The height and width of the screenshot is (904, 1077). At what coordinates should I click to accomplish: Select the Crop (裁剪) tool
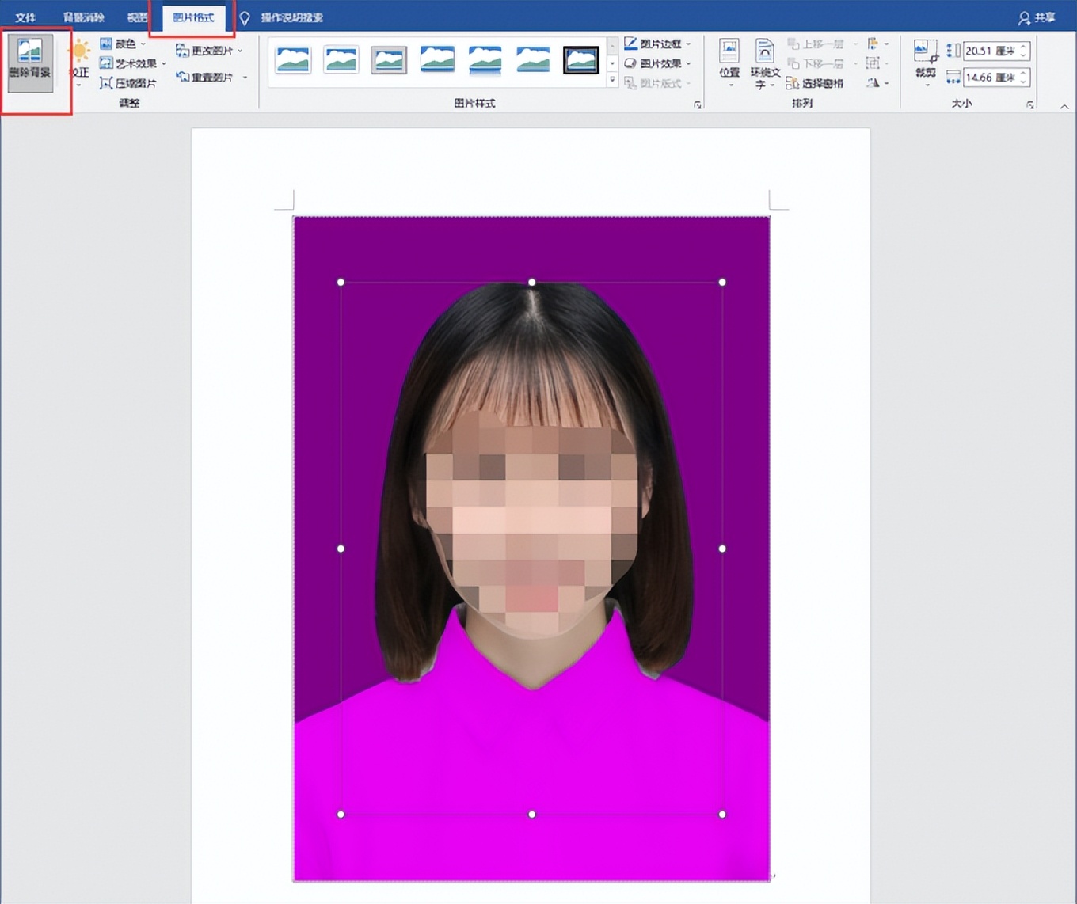(x=925, y=59)
